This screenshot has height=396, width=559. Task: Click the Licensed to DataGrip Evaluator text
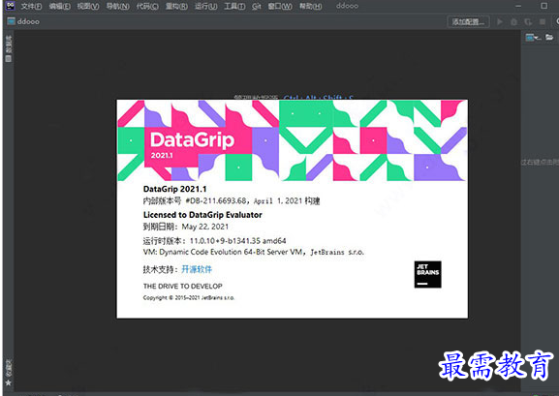point(202,215)
